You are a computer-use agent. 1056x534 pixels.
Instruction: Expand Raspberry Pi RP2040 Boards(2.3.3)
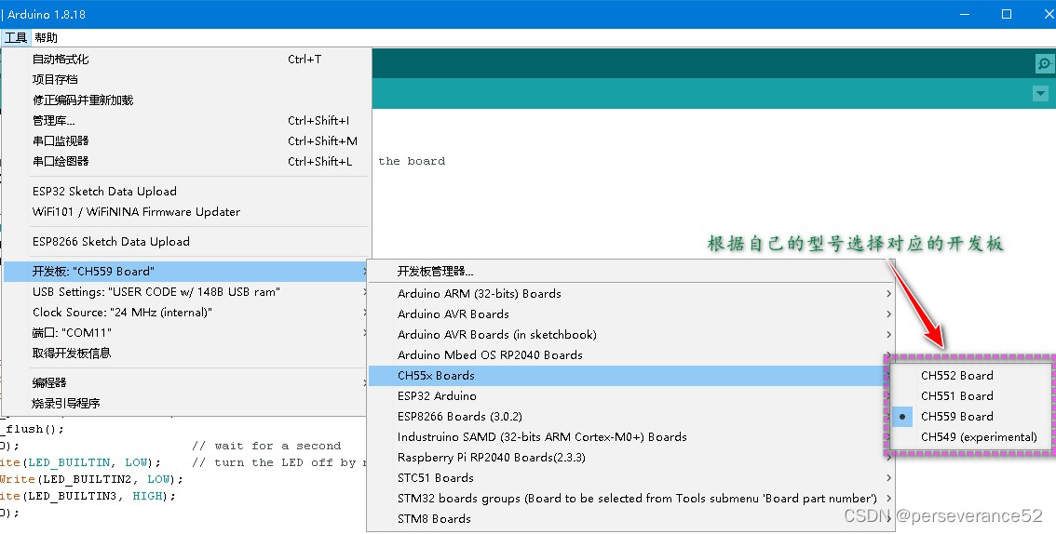click(631, 458)
